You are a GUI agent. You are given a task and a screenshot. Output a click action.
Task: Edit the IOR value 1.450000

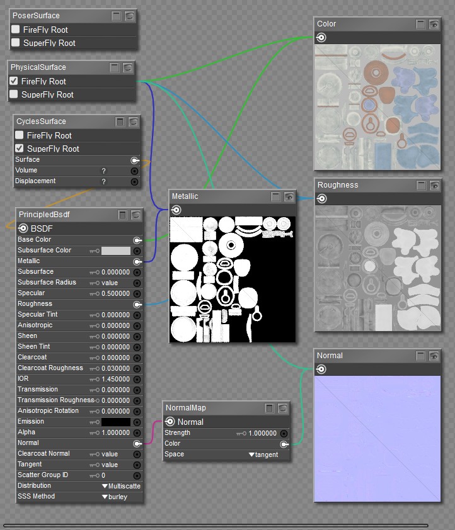pyautogui.click(x=115, y=380)
